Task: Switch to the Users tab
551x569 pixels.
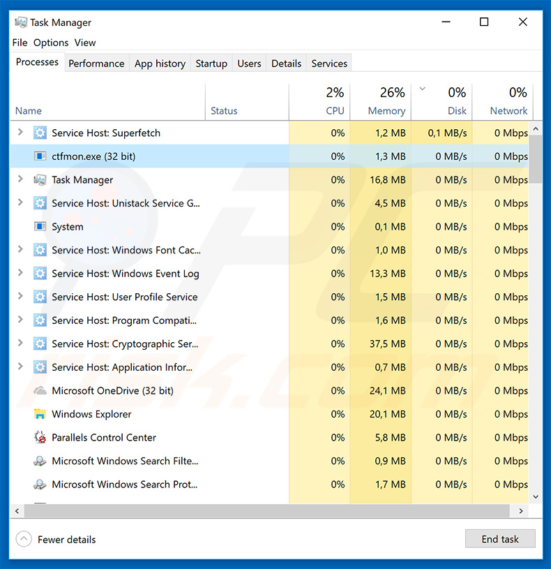Action: (249, 64)
